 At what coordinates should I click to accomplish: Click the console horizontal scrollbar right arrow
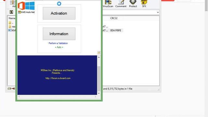[x=95, y=97]
